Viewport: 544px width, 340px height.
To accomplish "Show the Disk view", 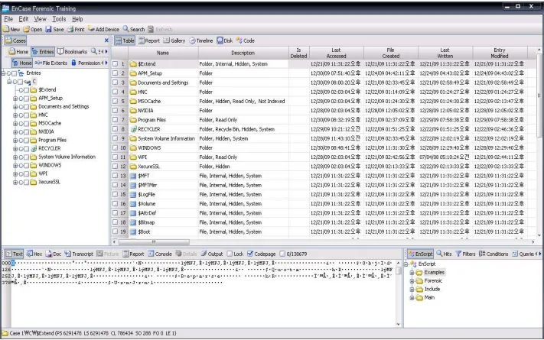I will 223,40.
